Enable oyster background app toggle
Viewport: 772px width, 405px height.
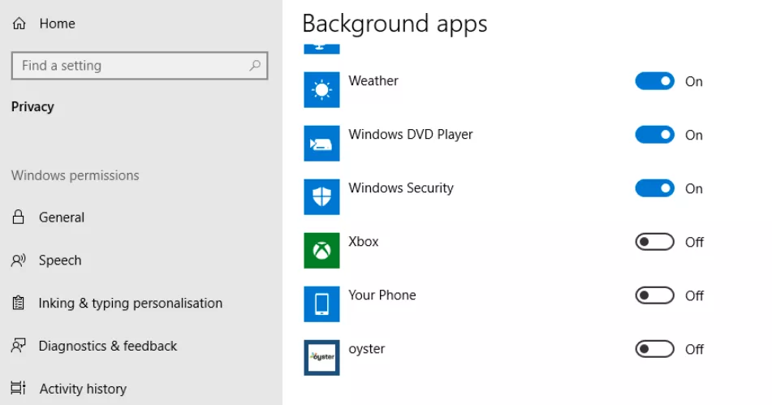pyautogui.click(x=654, y=349)
